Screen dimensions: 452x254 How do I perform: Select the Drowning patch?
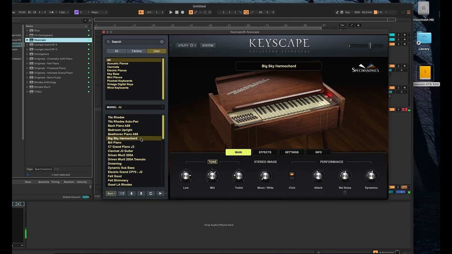(x=114, y=164)
